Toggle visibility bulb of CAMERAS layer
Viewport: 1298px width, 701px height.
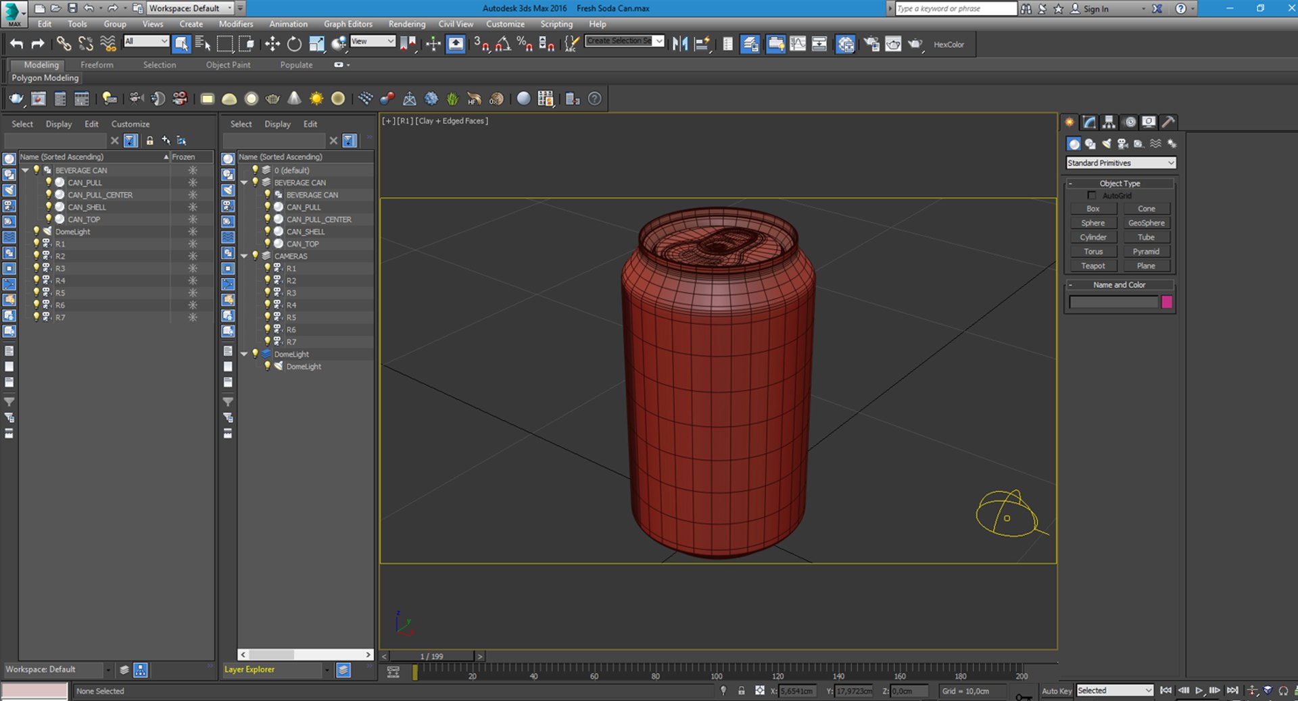point(255,256)
